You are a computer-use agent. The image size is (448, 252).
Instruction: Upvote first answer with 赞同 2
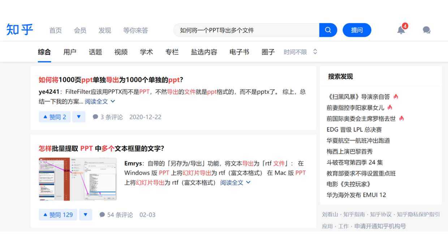(x=55, y=117)
